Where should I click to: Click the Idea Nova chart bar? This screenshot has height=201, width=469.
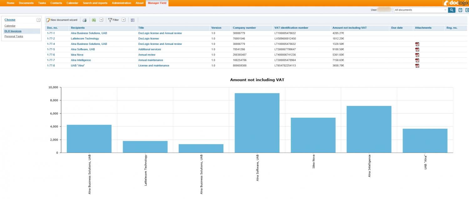pos(313,135)
